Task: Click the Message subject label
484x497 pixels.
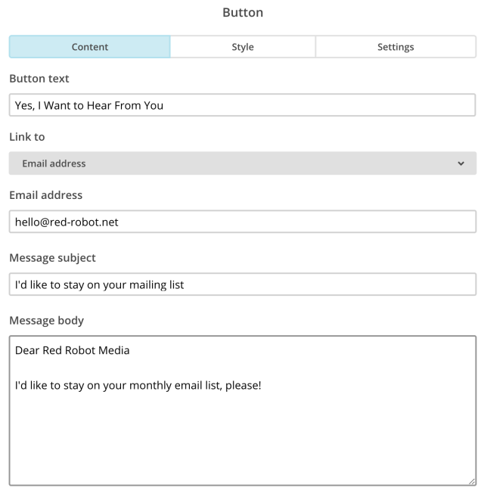Action: pos(52,258)
